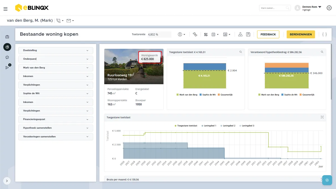Open the badge card icon in left sidebar
The height and width of the screenshot is (189, 336).
7,37
